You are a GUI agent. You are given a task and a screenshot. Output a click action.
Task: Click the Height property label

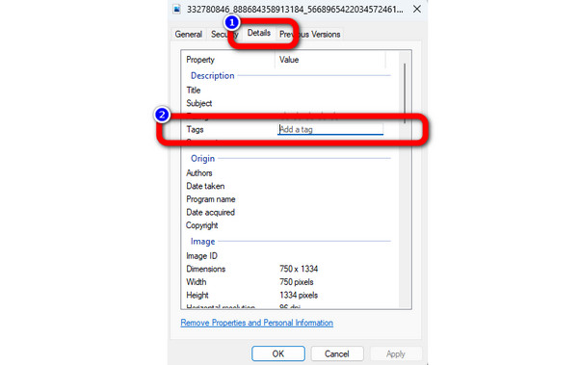pos(197,295)
